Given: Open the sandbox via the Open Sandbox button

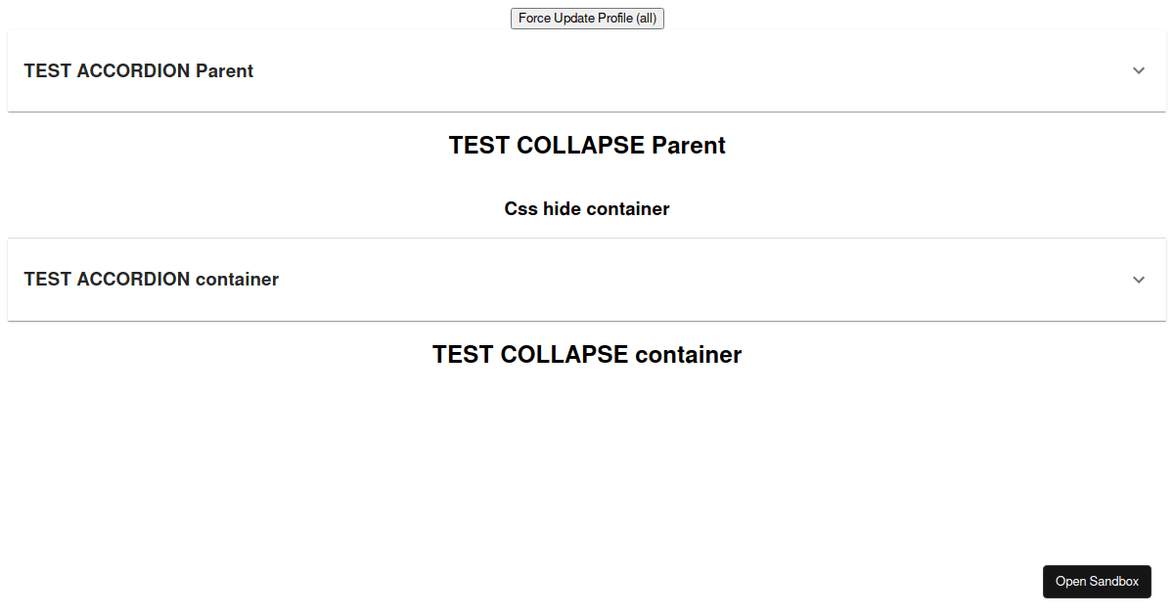Looking at the screenshot, I should (x=1097, y=581).
